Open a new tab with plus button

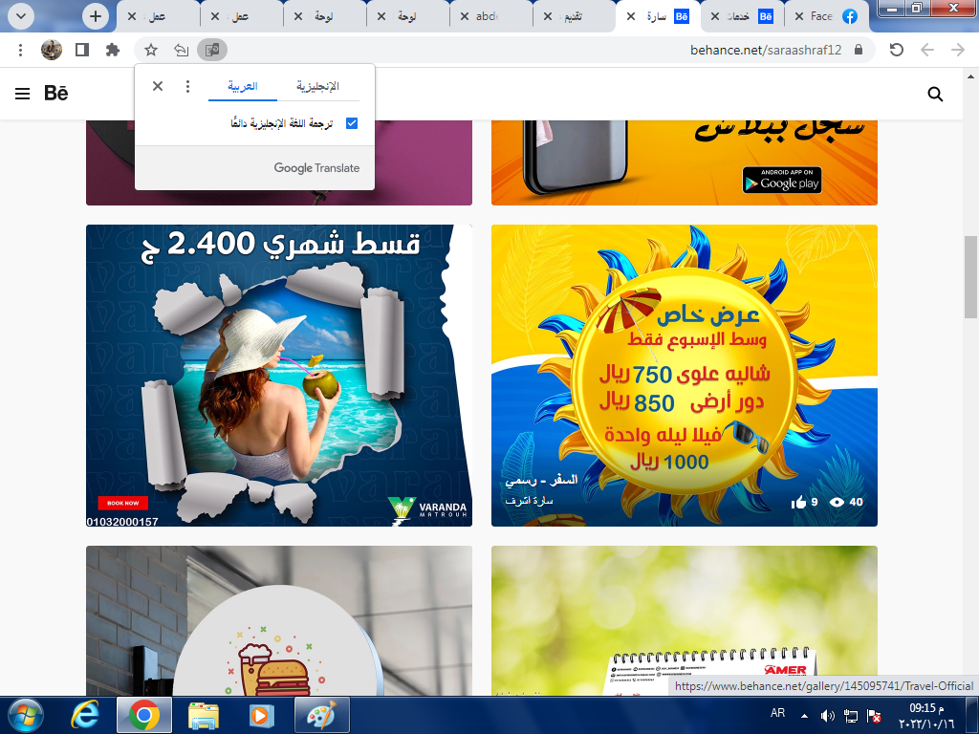coord(95,16)
